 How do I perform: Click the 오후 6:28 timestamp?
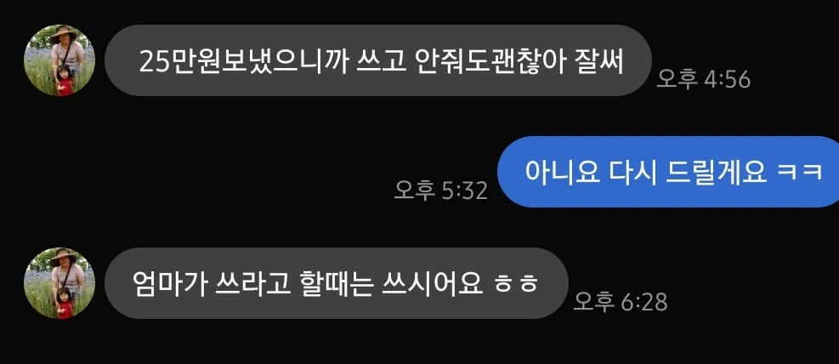tap(621, 303)
